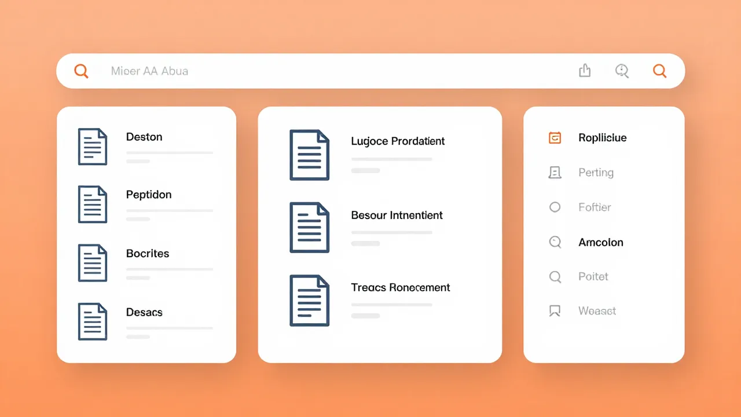Open the Treacs Ronecement document icon

[x=309, y=301]
